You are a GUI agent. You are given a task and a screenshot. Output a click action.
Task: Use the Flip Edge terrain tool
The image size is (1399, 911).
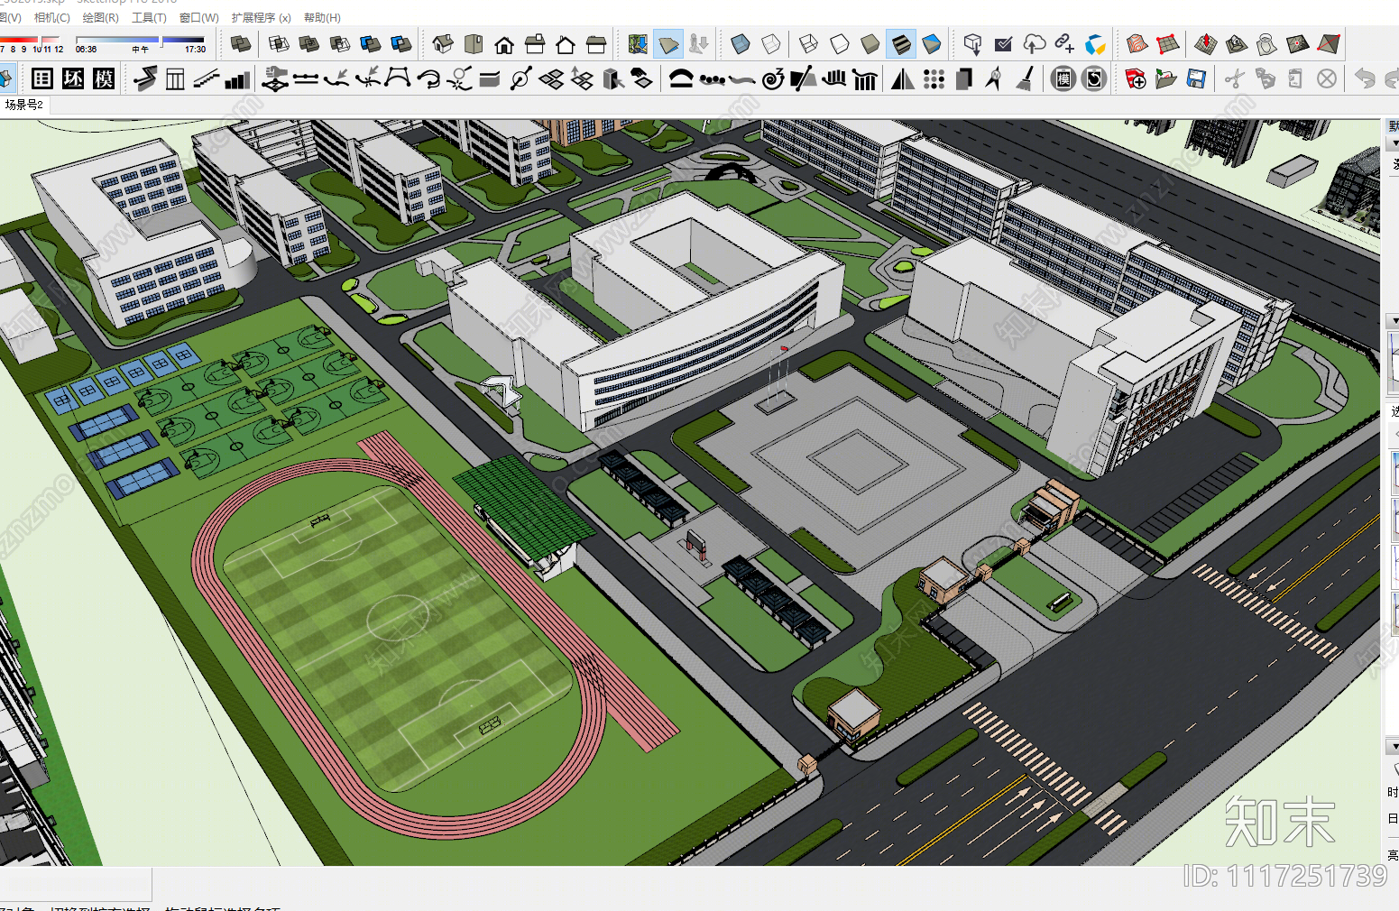tap(1329, 43)
